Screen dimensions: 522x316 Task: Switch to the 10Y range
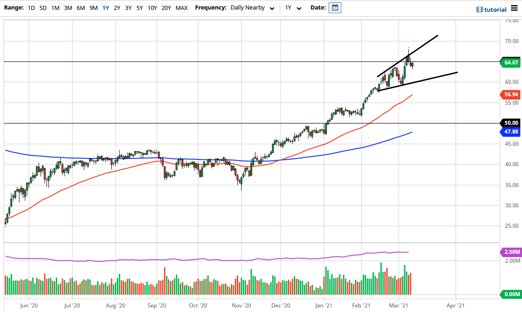(x=152, y=8)
